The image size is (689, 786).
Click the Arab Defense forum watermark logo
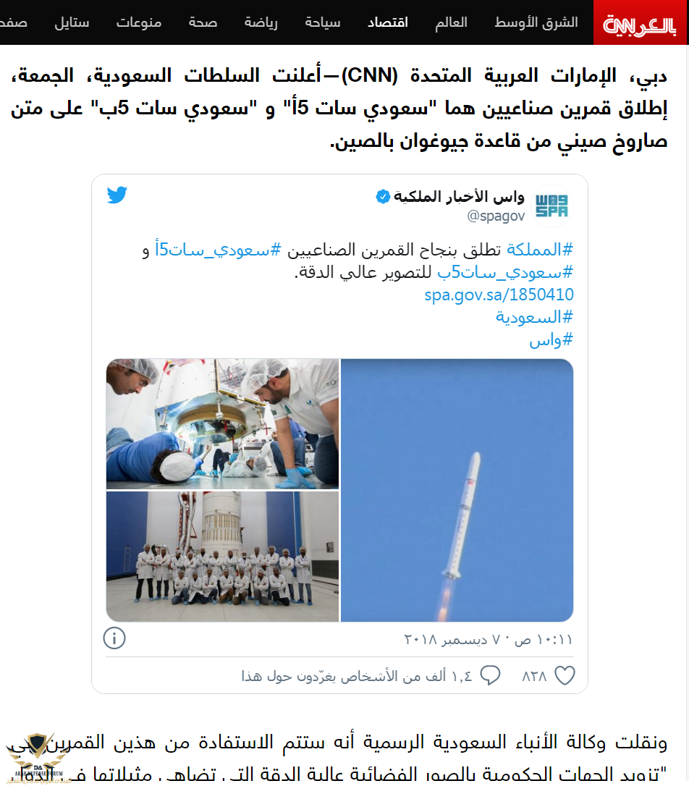point(38,757)
